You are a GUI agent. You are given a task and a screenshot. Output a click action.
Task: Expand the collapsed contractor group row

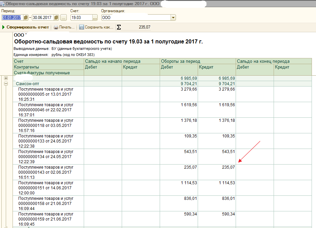point(6,78)
